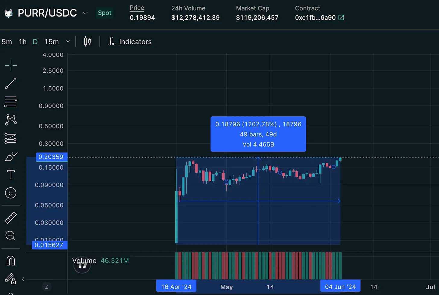Select the Text annotation tool
Screen dimensions: 439x295
[11, 175]
